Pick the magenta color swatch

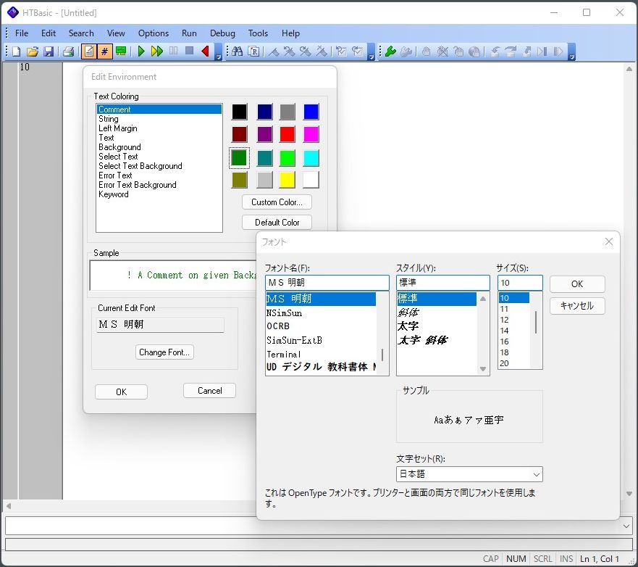point(311,134)
